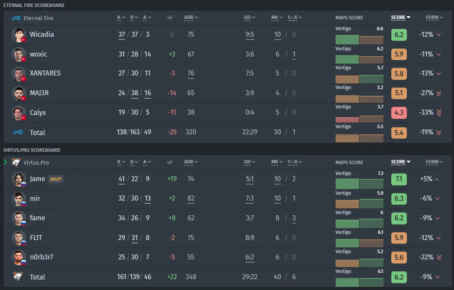Click Virtus.Pro Total 161 kills value

tap(122, 277)
